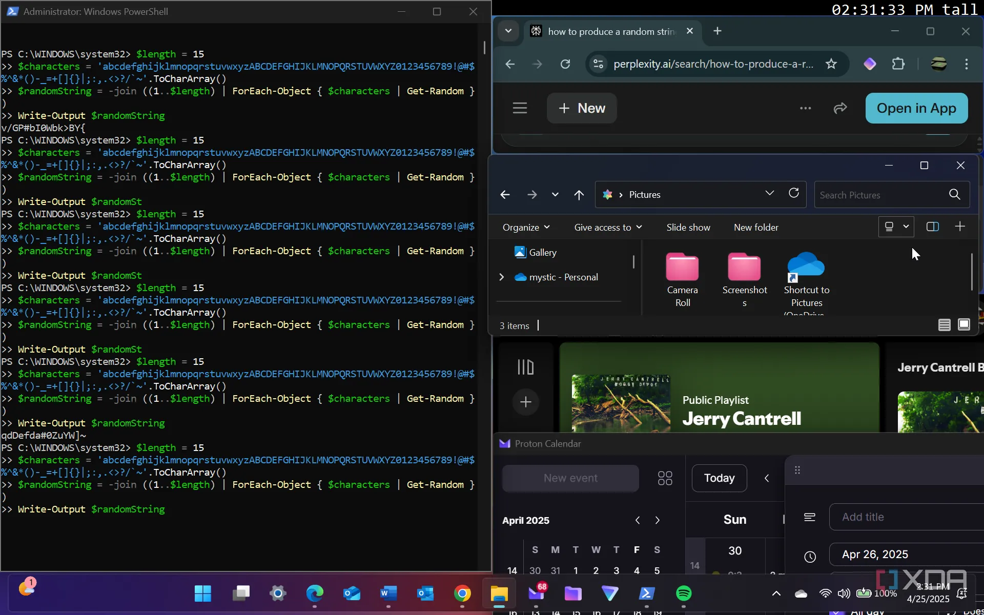Click the Perplexity share arrow icon
984x615 pixels.
840,108
